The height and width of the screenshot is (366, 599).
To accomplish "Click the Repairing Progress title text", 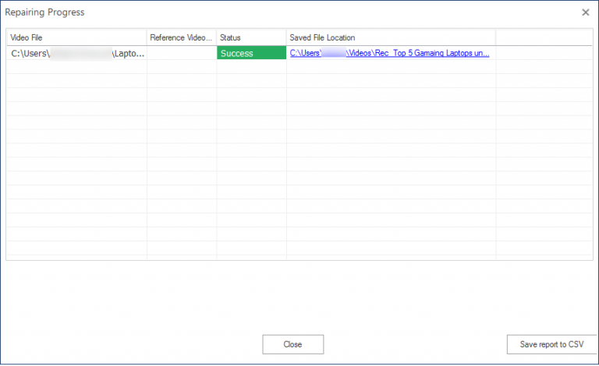I will [x=44, y=12].
